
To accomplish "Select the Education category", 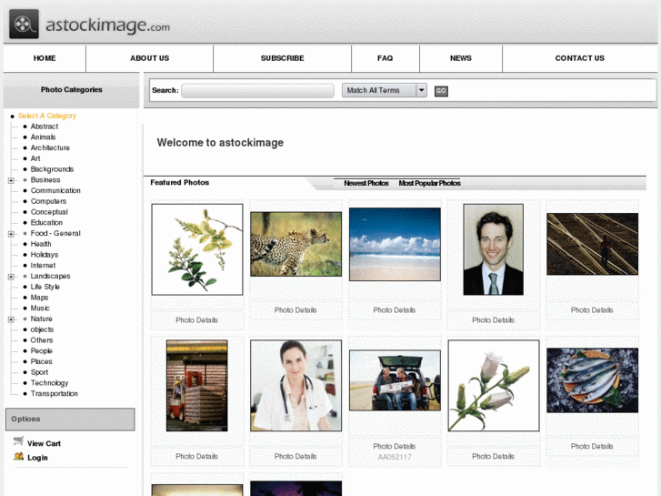I will (x=46, y=222).
